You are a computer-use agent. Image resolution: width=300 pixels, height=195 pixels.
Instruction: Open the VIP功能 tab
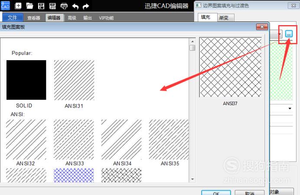click(106, 18)
